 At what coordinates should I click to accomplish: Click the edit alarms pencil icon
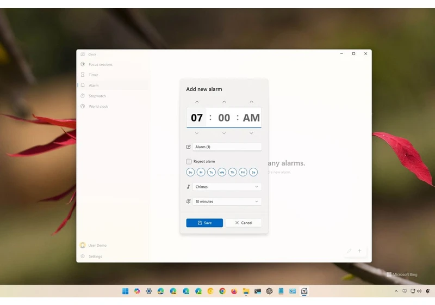click(x=349, y=251)
